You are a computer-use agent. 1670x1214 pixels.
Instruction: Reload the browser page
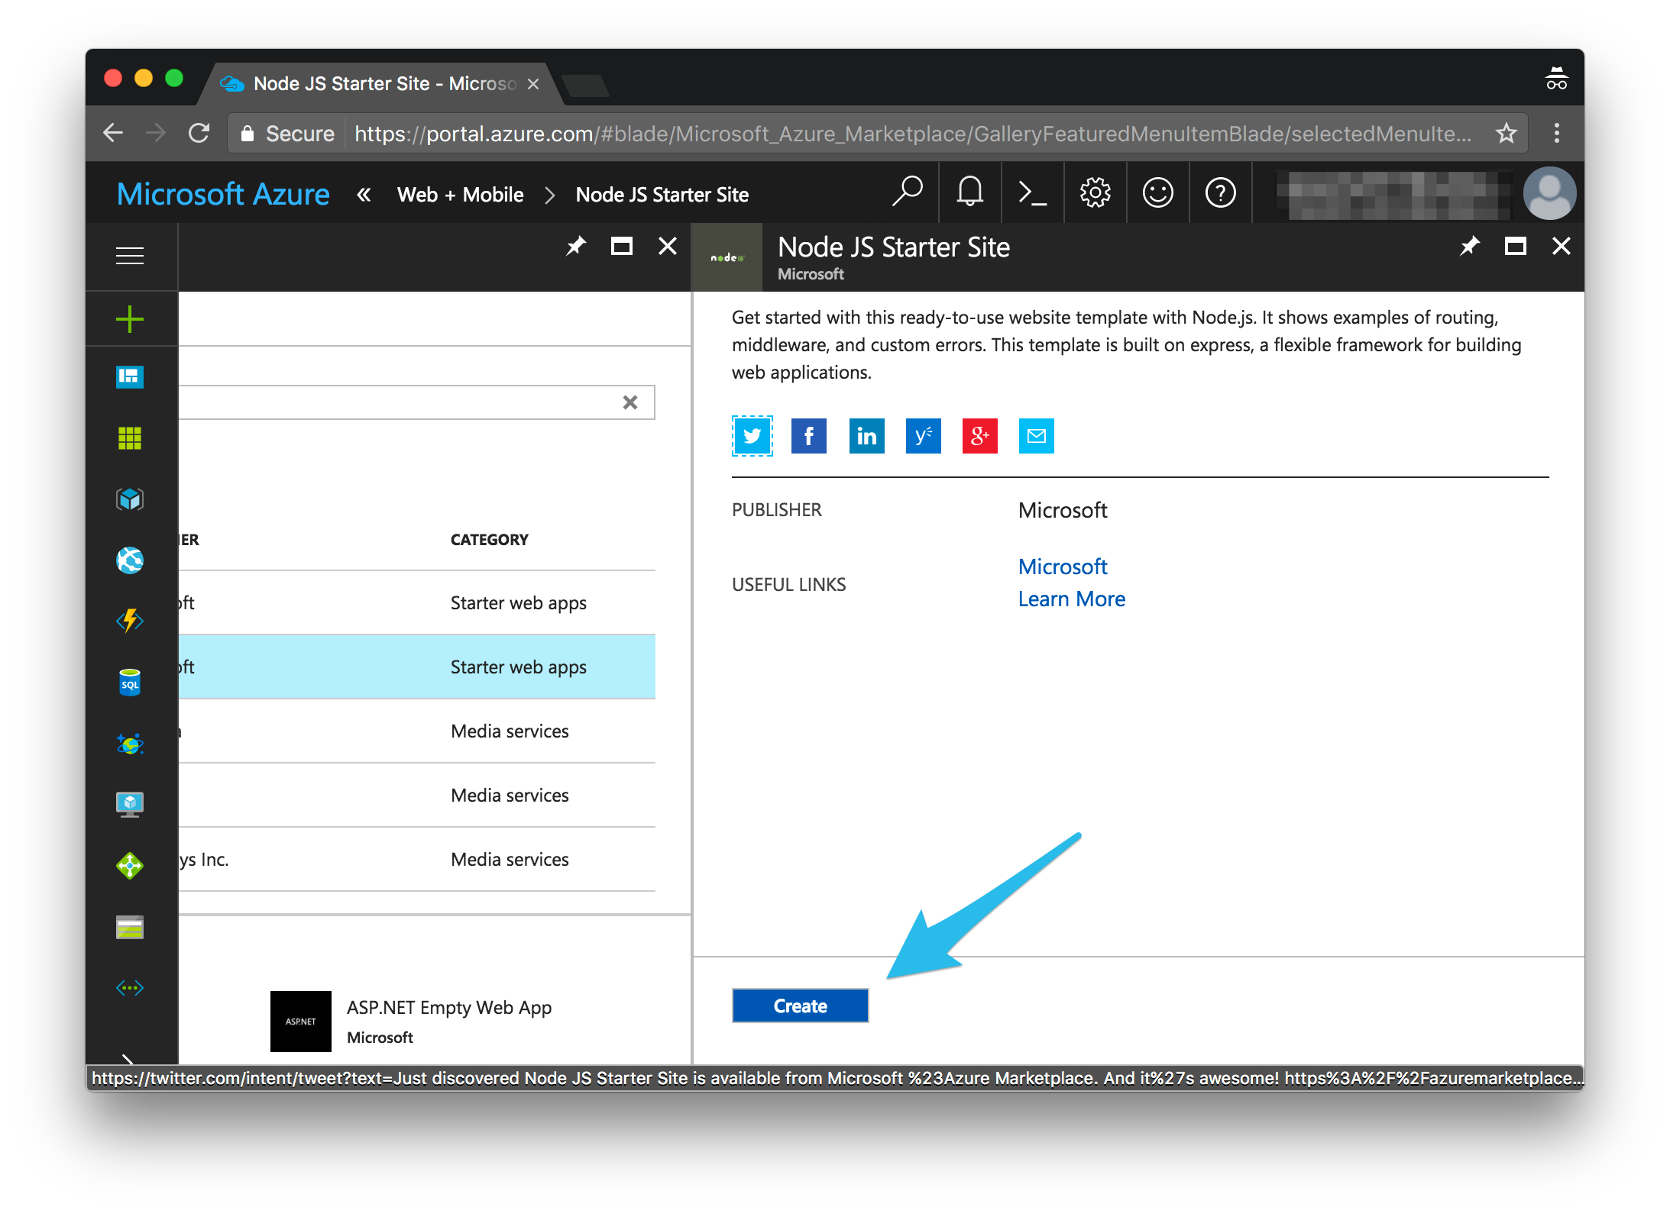(199, 134)
